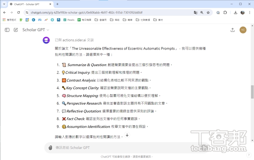This screenshot has height=160, width=254.
Task: Open a new browser tab
Action: click(58, 4)
